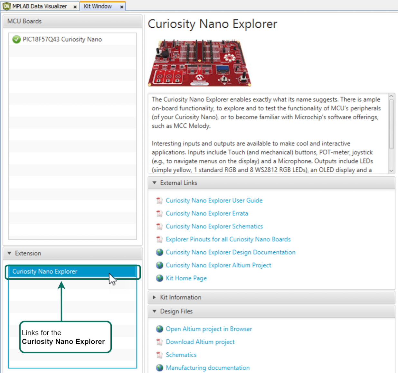398x373 pixels.
Task: Open the Curiosity Nano Explorer Schematics link
Action: pos(214,226)
